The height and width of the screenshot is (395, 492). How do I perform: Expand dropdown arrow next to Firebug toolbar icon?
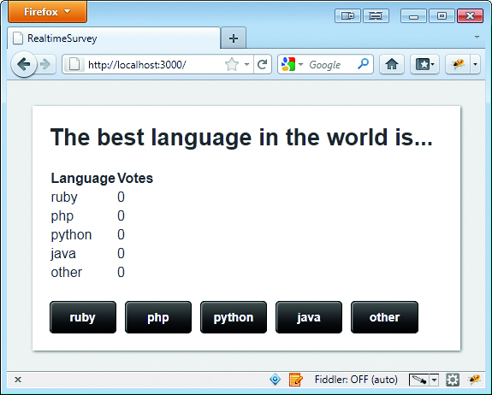(x=475, y=65)
